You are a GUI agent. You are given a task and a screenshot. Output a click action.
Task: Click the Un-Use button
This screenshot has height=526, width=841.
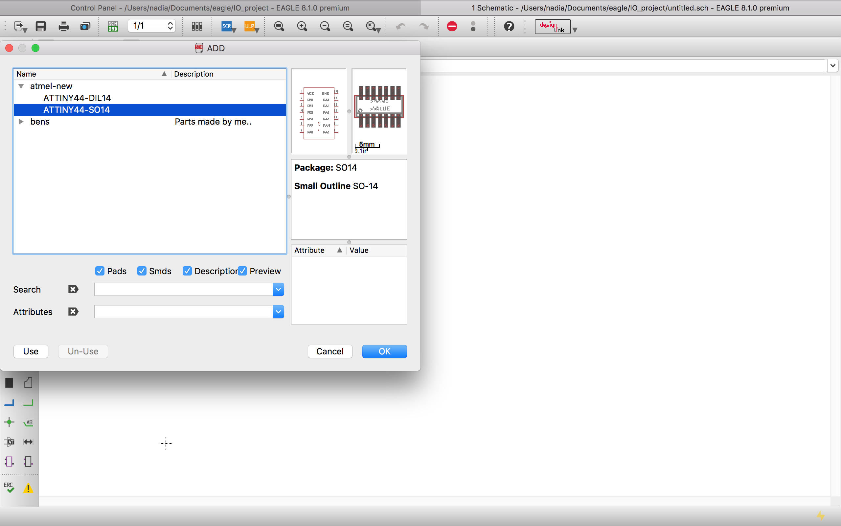[83, 351]
